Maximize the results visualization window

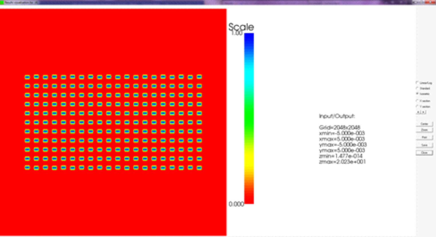tap(423, 2)
